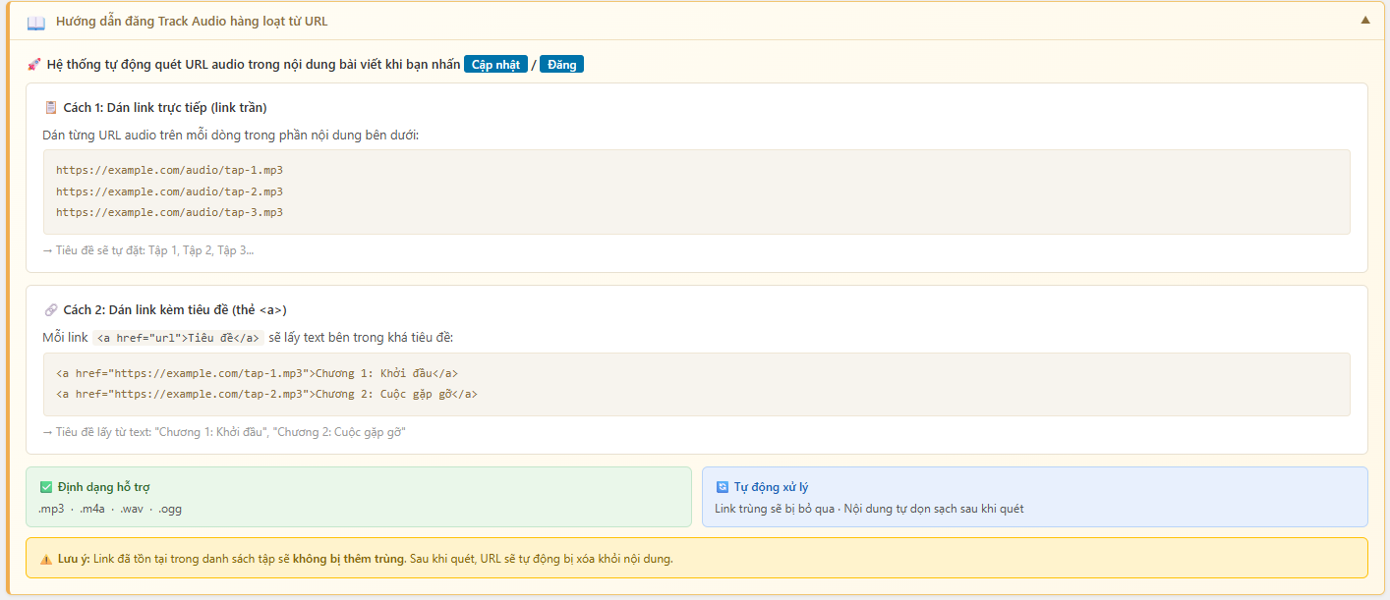Click the guide title "Hướng dẫn đăng Track Audio"
The height and width of the screenshot is (600, 1390).
click(192, 21)
